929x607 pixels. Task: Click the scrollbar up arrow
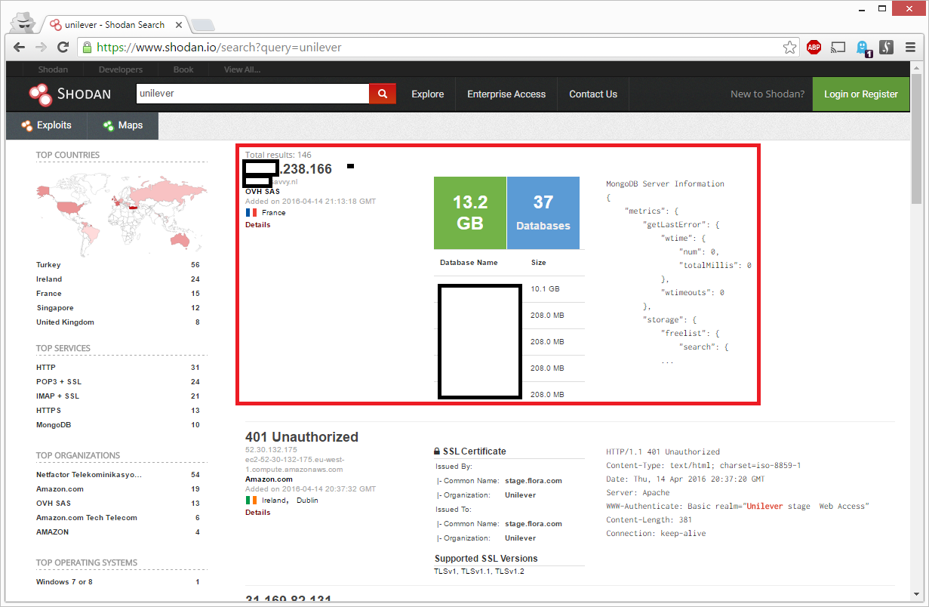[916, 67]
